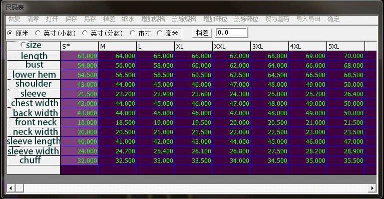Click 增加部位 to add a measurement
The height and width of the screenshot is (199, 384).
pos(215,19)
